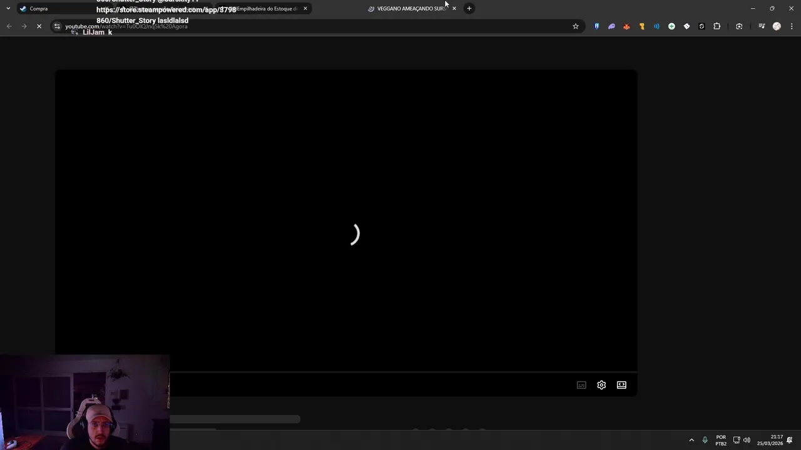801x450 pixels.
Task: Minimize the Chrome window
Action: pos(753,8)
